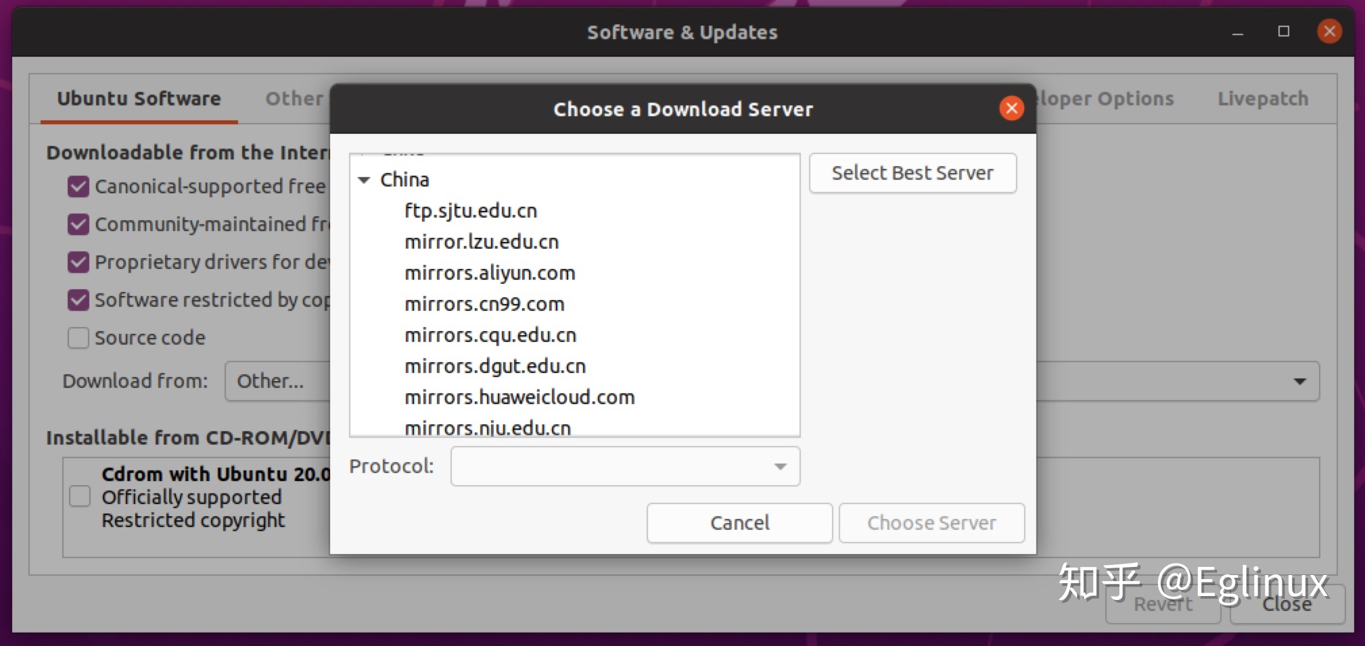This screenshot has width=1365, height=646.
Task: Uncheck Software restricted by copyright checkbox
Action: [78, 300]
